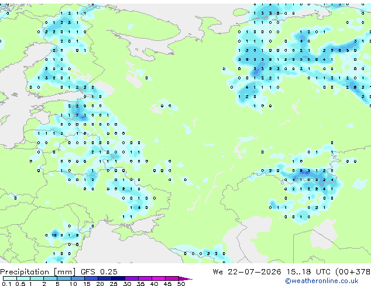Click the 'GFS 0.25' model label

click(99, 271)
